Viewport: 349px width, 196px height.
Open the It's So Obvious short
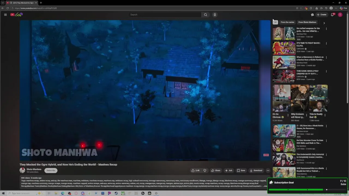coord(281,98)
